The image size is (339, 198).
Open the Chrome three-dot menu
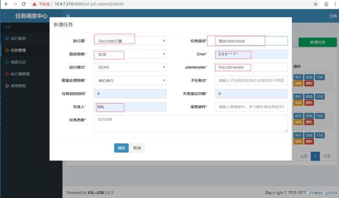(335, 4)
